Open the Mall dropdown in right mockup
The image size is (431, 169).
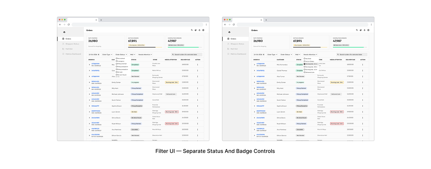(x=297, y=54)
